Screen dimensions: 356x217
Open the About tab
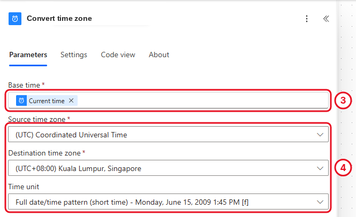coord(159,55)
